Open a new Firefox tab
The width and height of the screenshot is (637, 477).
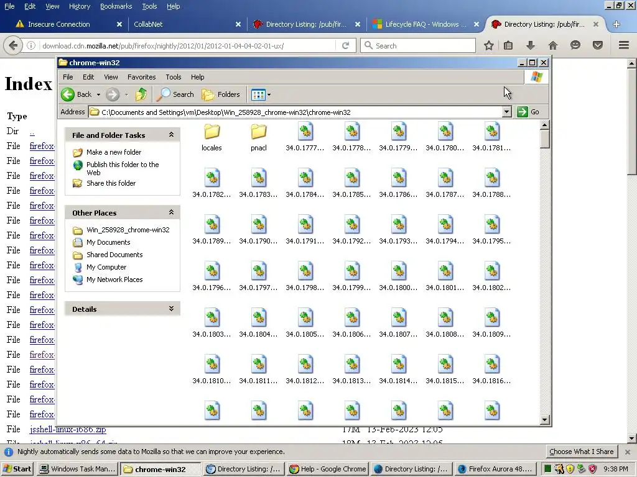(616, 24)
